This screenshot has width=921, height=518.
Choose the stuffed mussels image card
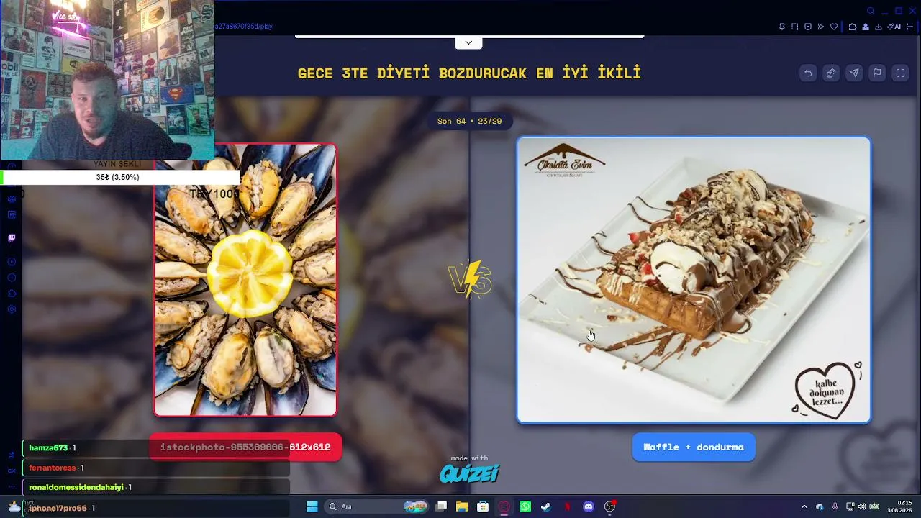pyautogui.click(x=245, y=280)
